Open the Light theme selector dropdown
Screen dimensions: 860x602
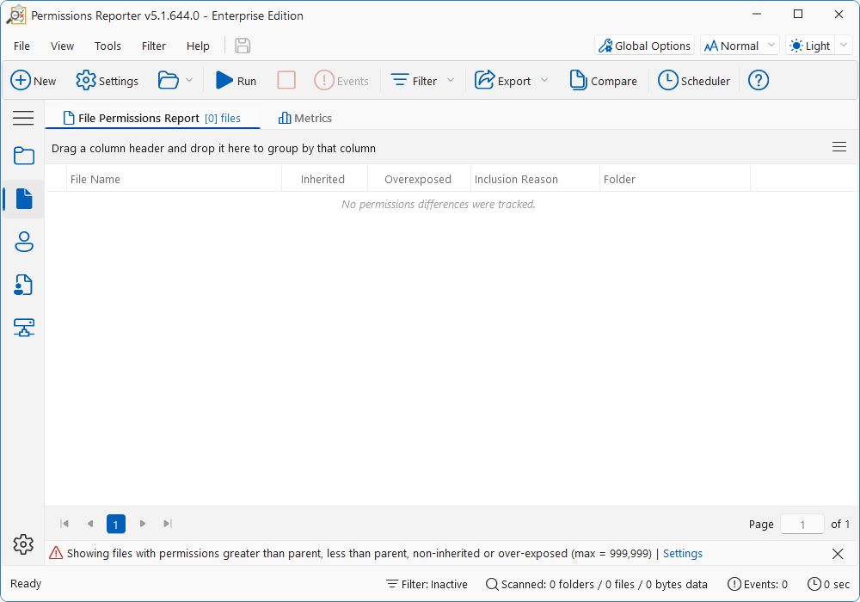(x=844, y=45)
